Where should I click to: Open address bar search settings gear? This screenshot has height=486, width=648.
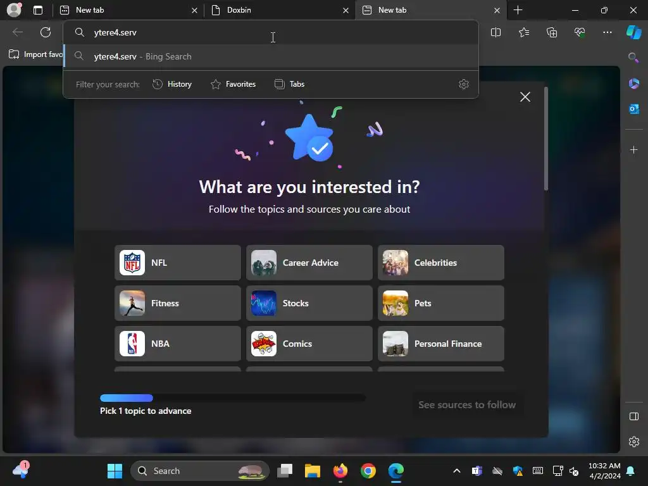[x=464, y=84]
